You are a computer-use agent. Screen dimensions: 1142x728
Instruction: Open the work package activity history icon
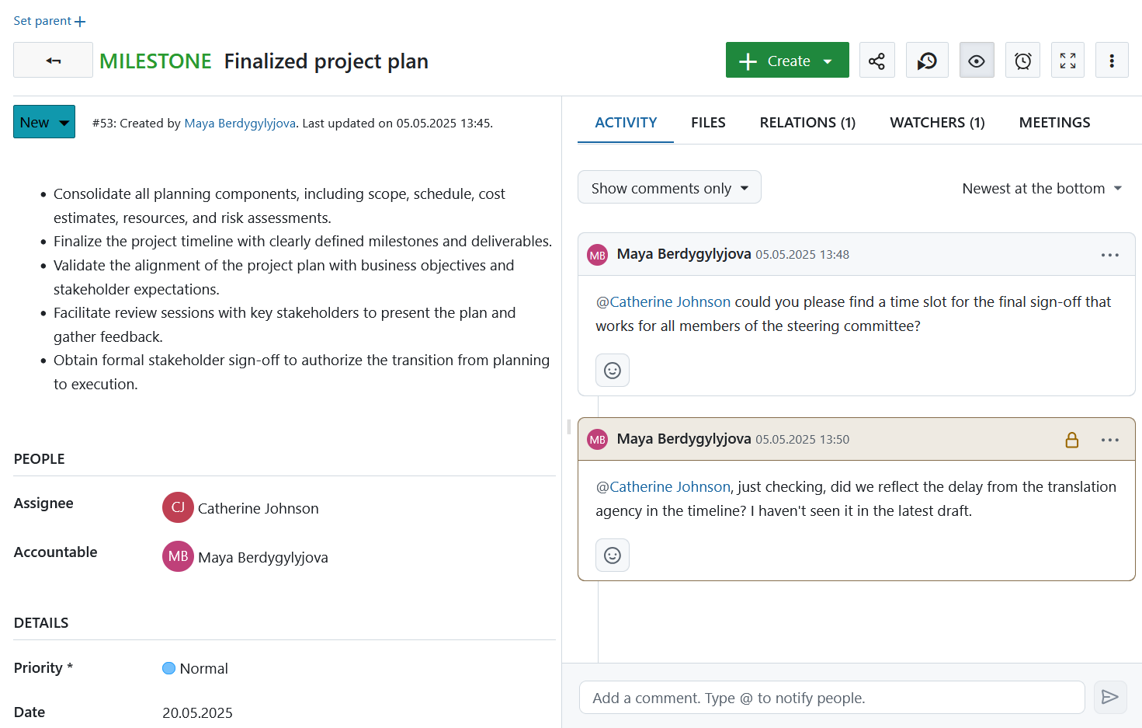point(927,60)
